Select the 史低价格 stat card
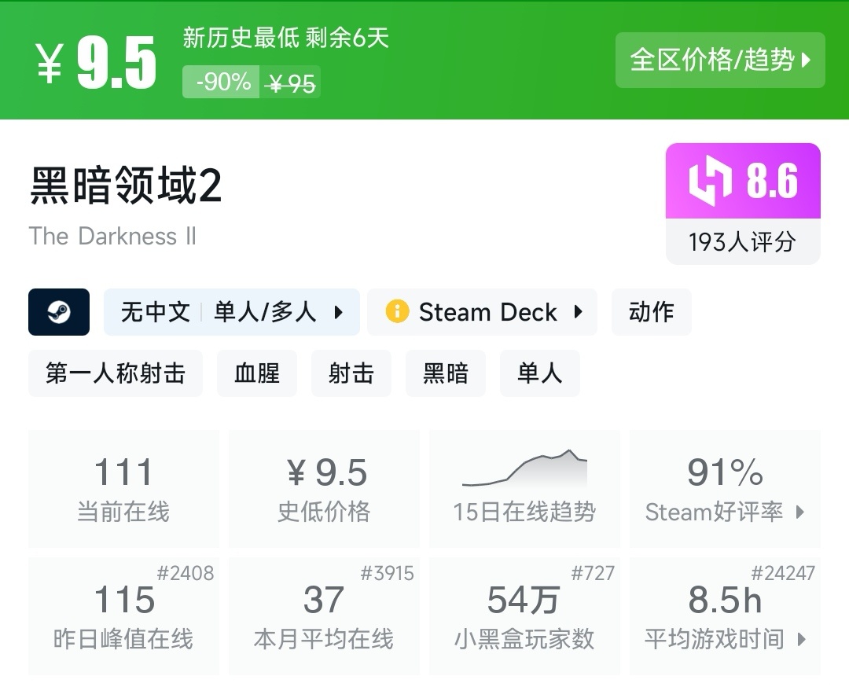 coord(324,487)
